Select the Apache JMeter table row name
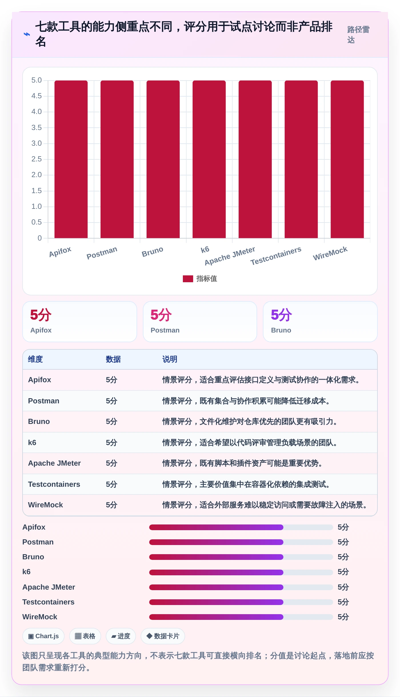Image resolution: width=400 pixels, height=697 pixels. (x=54, y=463)
